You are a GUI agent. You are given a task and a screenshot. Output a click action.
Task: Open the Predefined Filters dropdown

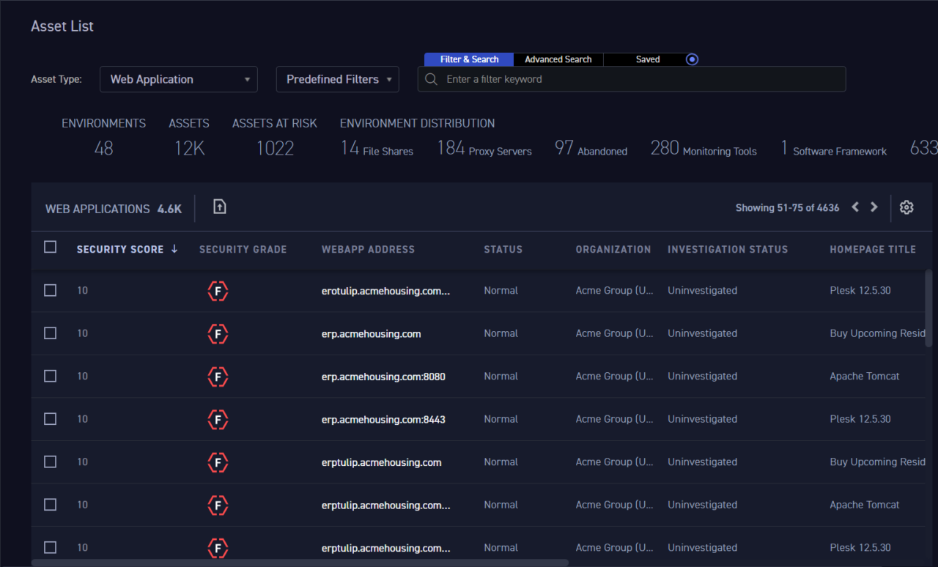337,78
